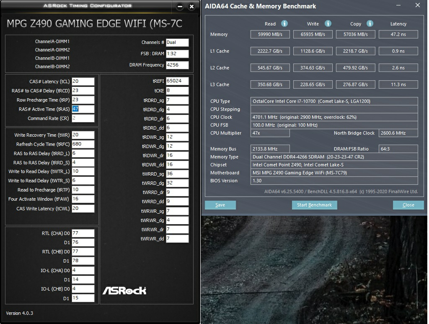Select the Read to Precharge (tRTP) field
The width and height of the screenshot is (429, 324).
83,190
